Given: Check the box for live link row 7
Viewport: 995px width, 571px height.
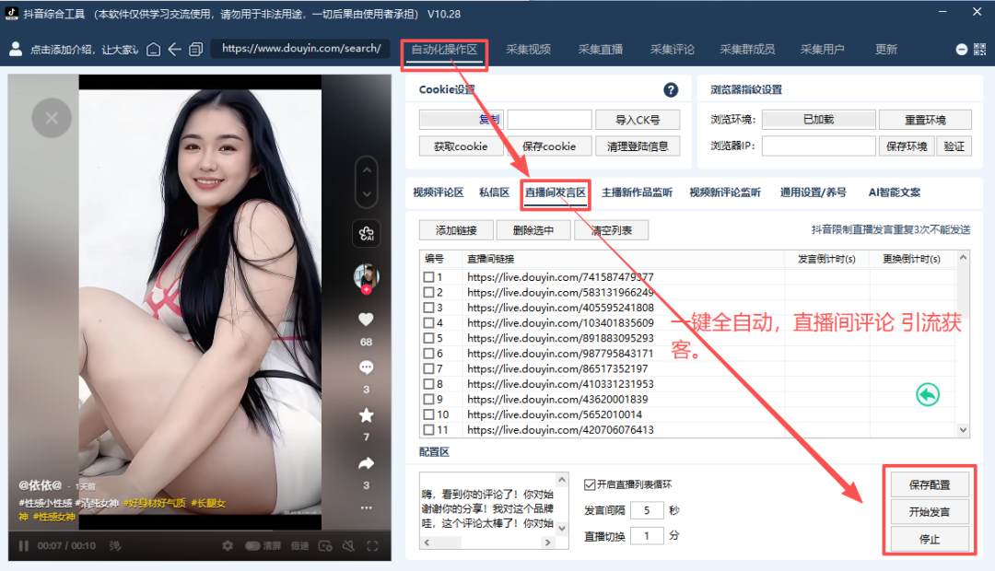Looking at the screenshot, I should [429, 368].
